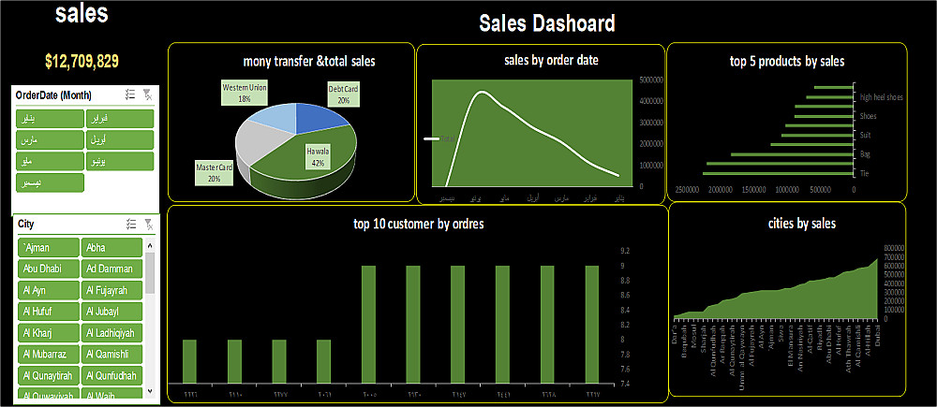Click the Sales Dashoard title text
This screenshot has height=407, width=937.
pos(547,23)
